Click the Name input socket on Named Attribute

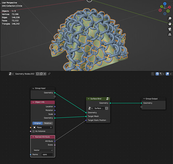coord(31,154)
